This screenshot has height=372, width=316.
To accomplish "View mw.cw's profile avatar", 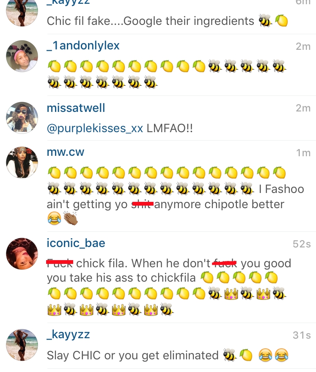I will 22,162.
